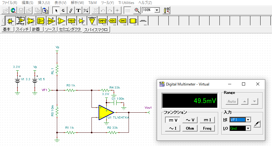Close the Digital Multimeter window

click(x=258, y=84)
